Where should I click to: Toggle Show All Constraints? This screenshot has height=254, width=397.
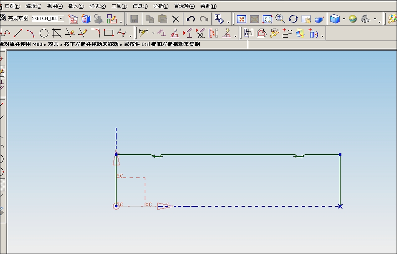point(188,33)
